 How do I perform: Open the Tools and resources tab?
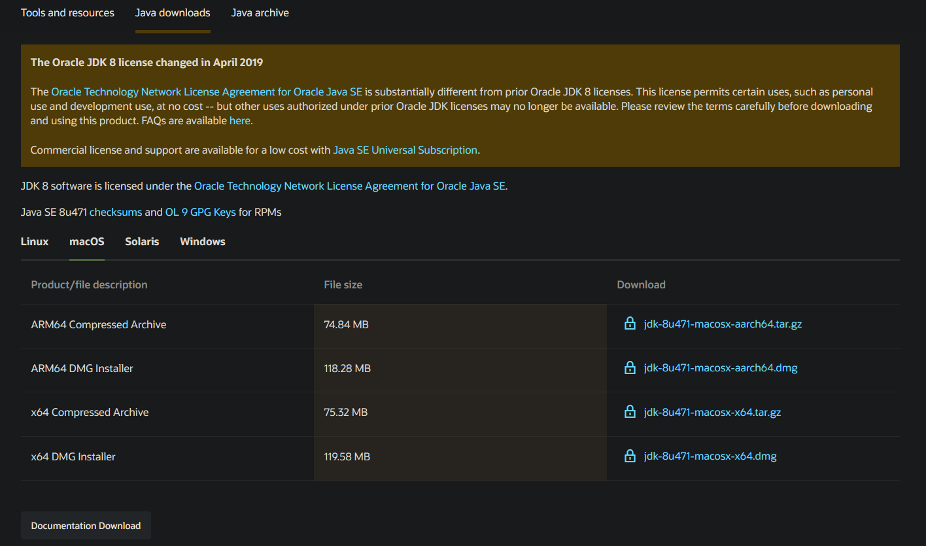pos(67,13)
